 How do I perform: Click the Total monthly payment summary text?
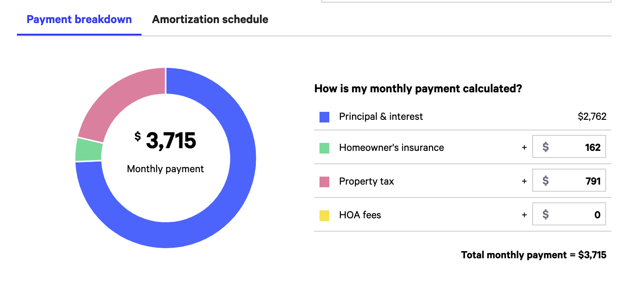534,255
